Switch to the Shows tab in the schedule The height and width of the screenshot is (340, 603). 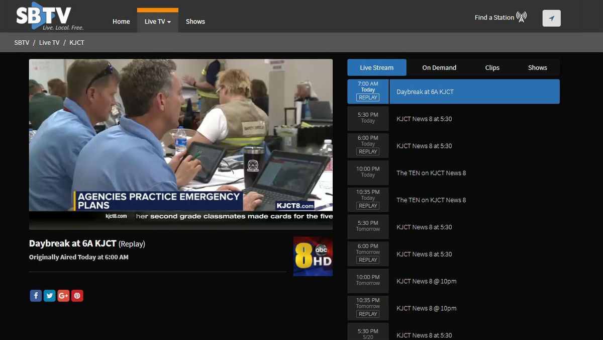pos(537,67)
